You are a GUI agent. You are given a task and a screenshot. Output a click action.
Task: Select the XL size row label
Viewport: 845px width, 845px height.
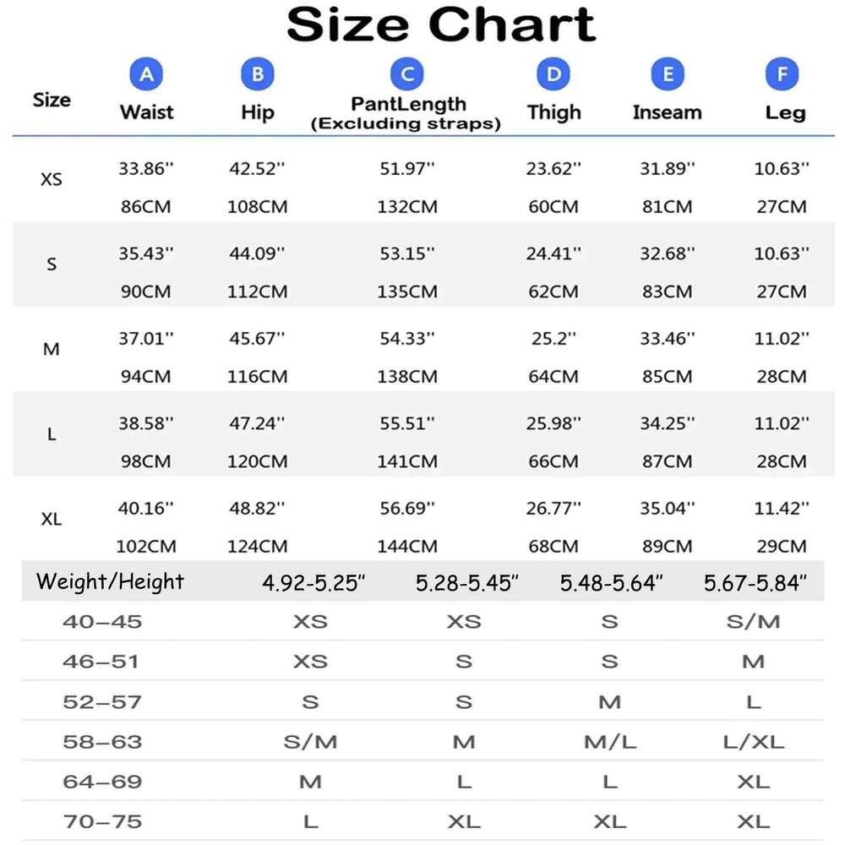click(x=52, y=520)
